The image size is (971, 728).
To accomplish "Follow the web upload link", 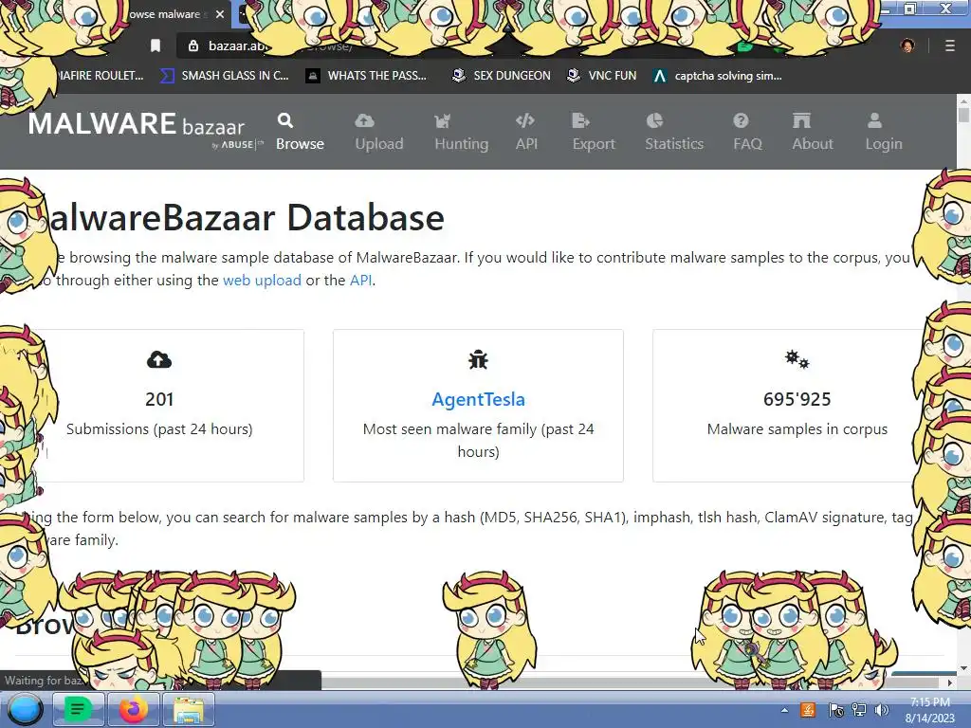I will coord(262,281).
